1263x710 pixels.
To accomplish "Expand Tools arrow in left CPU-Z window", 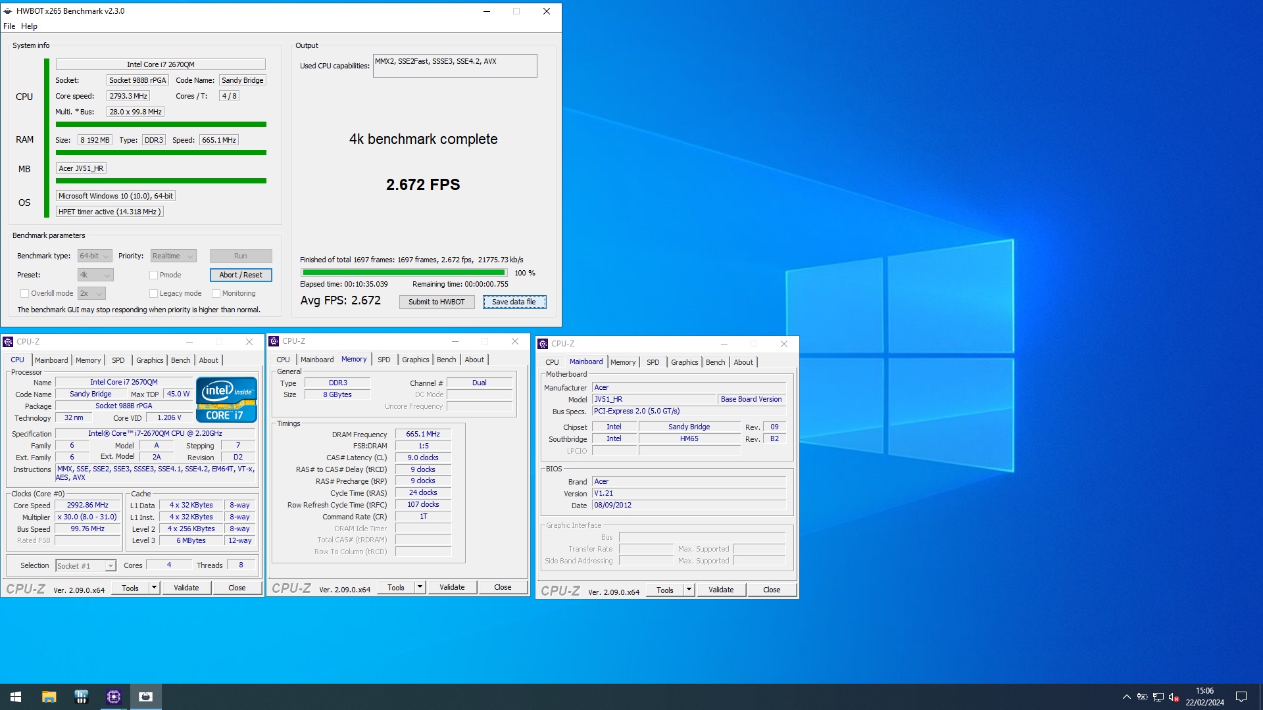I will [154, 588].
